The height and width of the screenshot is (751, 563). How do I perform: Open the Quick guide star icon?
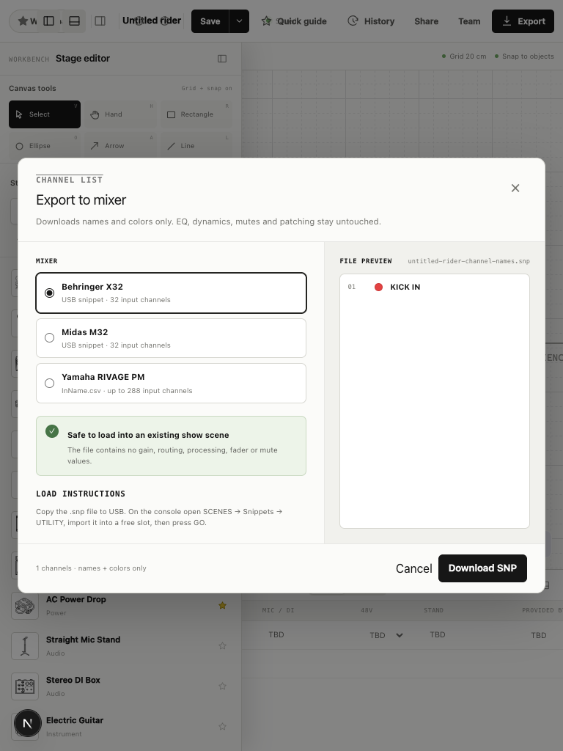pyautogui.click(x=266, y=21)
